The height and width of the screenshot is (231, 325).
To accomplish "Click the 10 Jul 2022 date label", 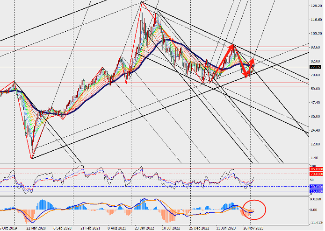I will [x=171, y=228].
